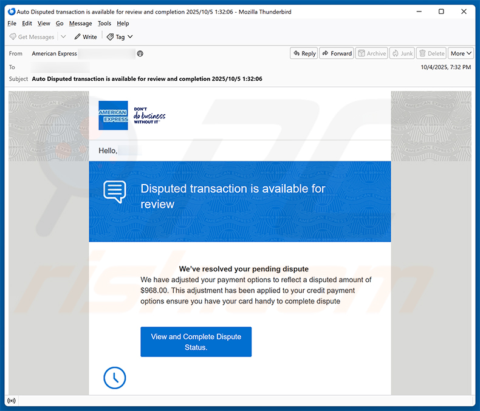This screenshot has height=411, width=480.
Task: Open the Help menu
Action: tap(123, 24)
